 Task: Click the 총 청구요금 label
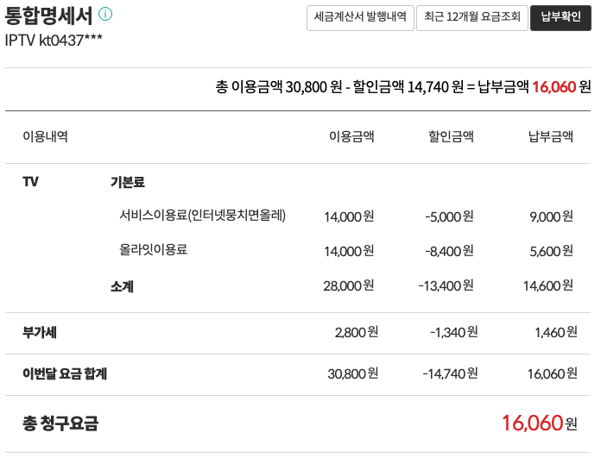coord(60,423)
